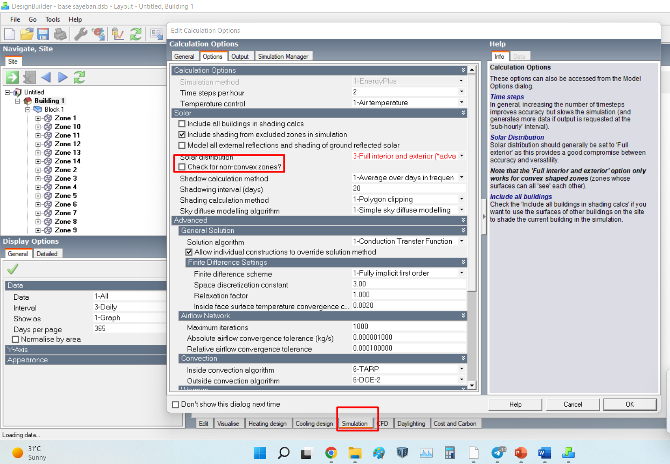The height and width of the screenshot is (464, 670).
Task: Click the Cancel button
Action: tap(573, 404)
